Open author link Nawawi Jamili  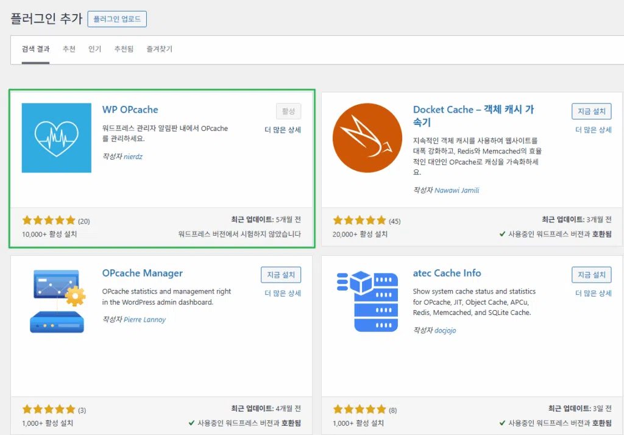point(457,190)
